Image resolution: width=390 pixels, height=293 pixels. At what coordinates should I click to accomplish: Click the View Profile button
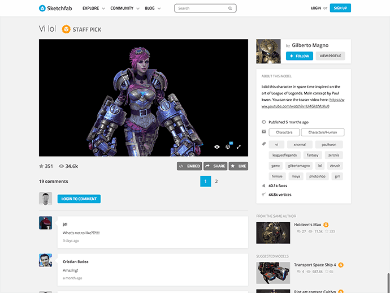pos(330,56)
